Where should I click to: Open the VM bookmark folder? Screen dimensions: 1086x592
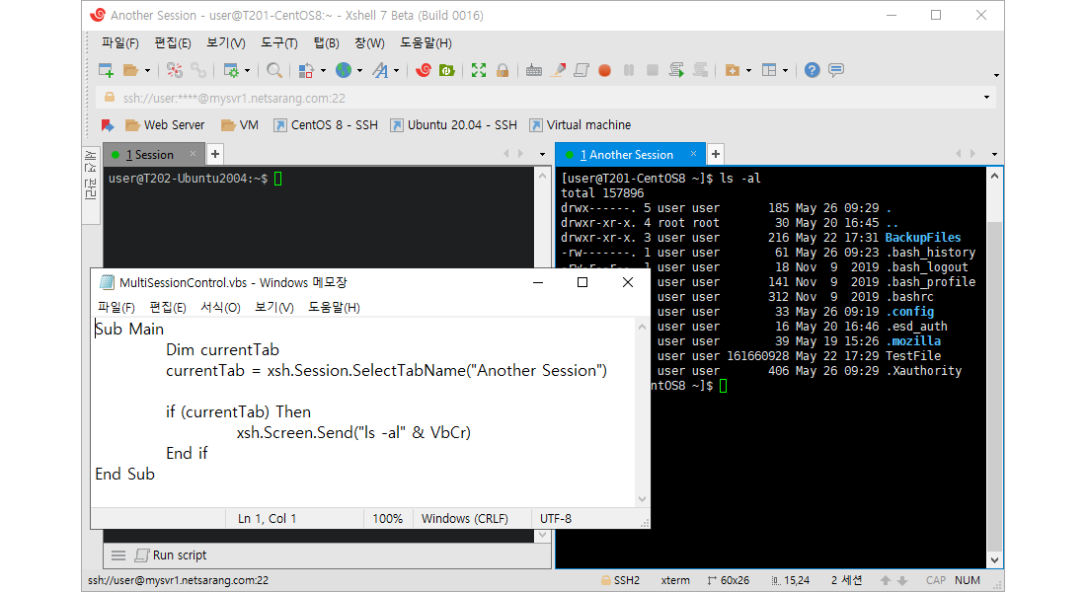pyautogui.click(x=240, y=125)
